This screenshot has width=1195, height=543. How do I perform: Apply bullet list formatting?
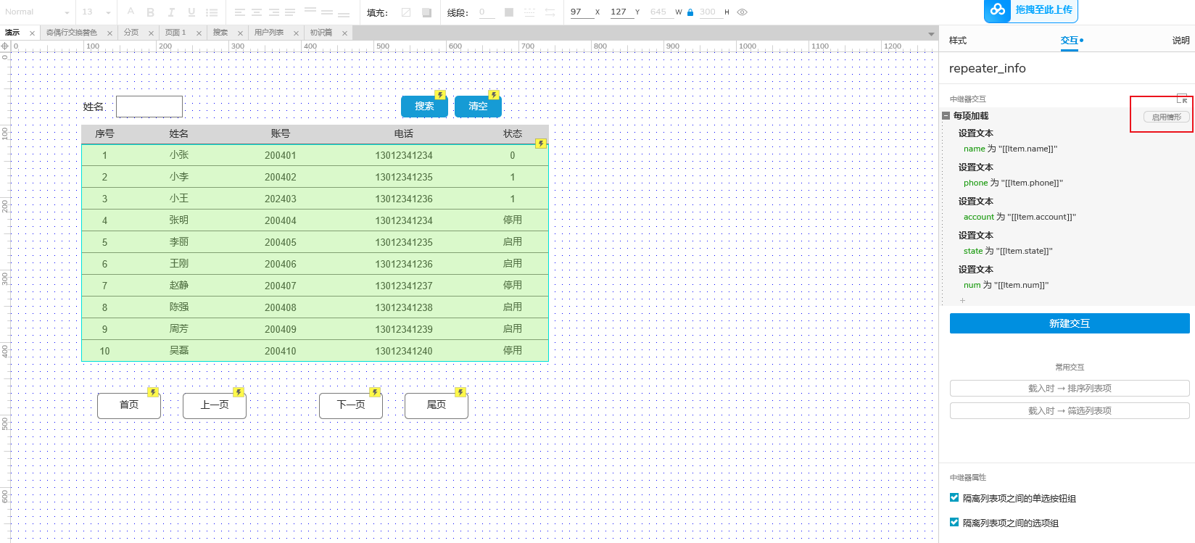(212, 12)
